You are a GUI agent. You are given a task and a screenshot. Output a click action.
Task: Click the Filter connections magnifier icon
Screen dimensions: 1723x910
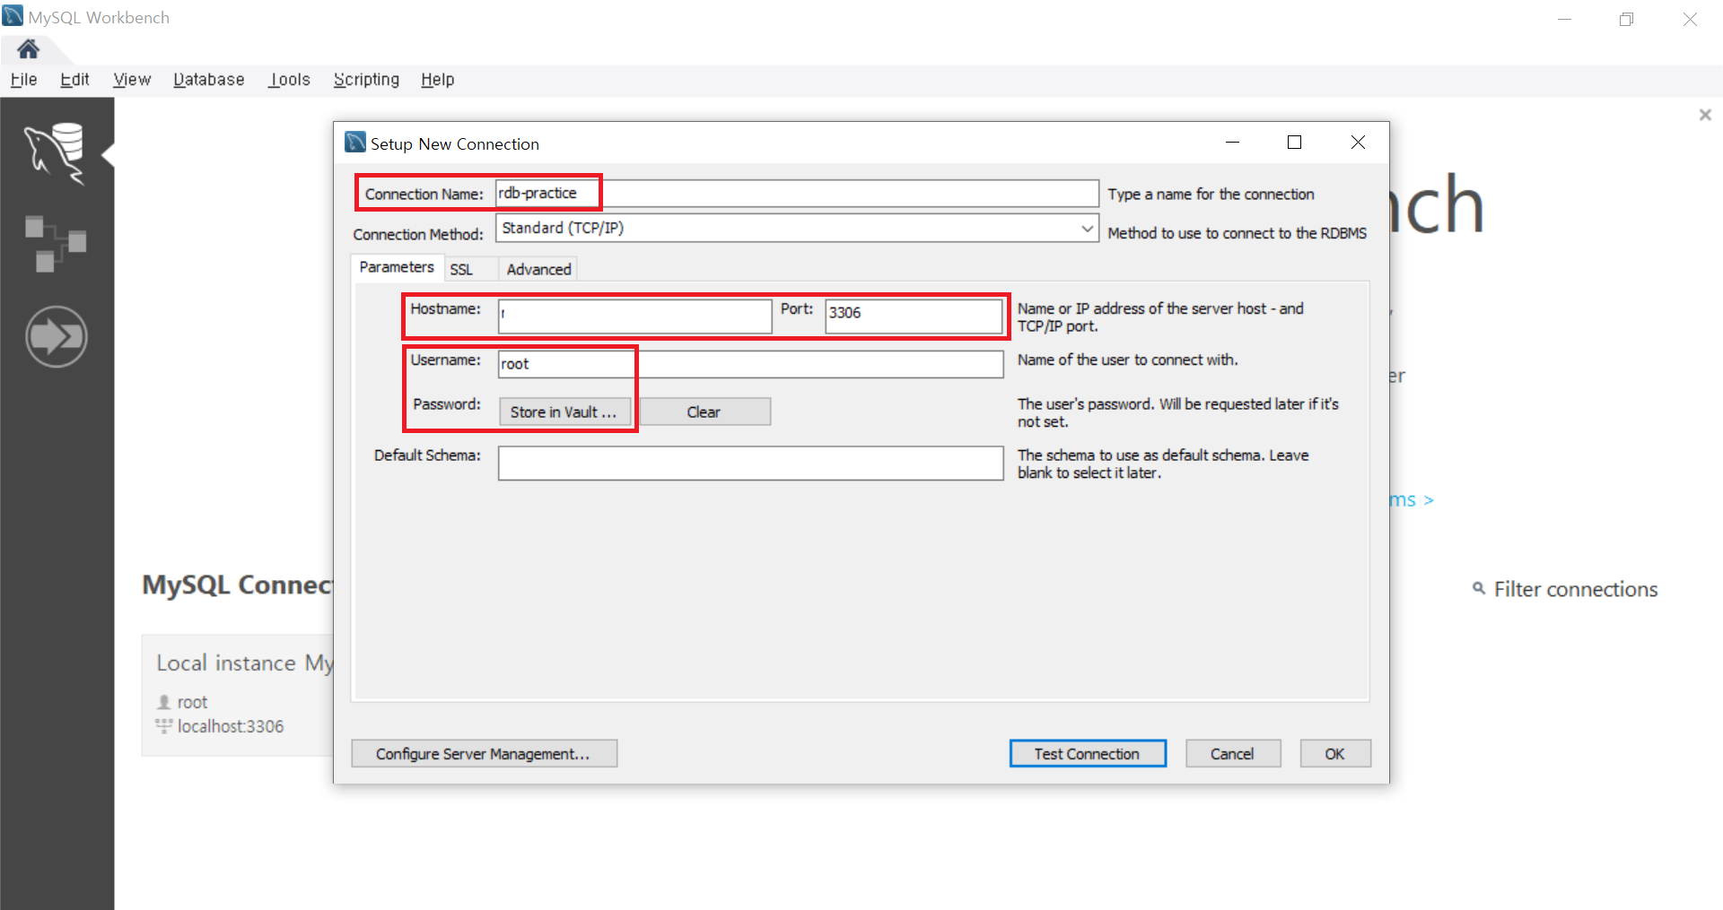click(1479, 589)
